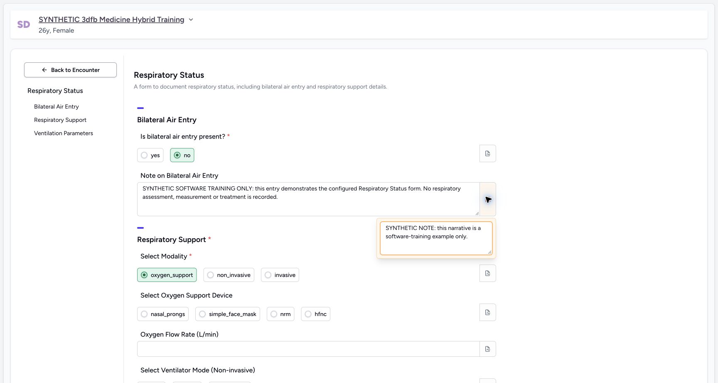This screenshot has height=383, width=718.
Task: Jump to Bilateral Air Entry section in sidebar
Action: (x=57, y=106)
